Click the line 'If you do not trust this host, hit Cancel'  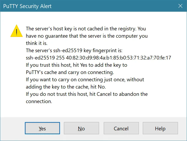coord(87,94)
